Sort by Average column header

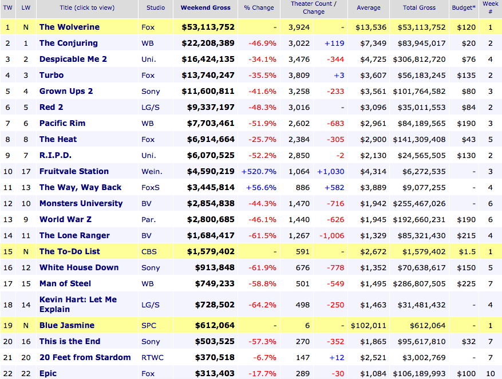pyautogui.click(x=369, y=7)
